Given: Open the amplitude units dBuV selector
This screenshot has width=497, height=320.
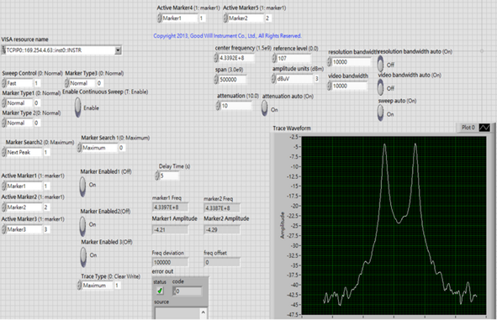Looking at the screenshot, I should 294,79.
